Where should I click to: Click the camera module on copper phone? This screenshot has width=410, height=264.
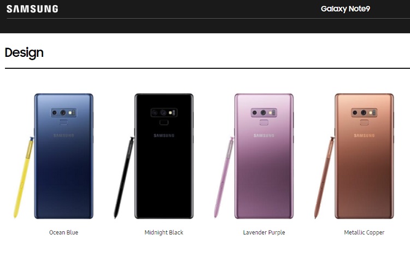(364, 113)
